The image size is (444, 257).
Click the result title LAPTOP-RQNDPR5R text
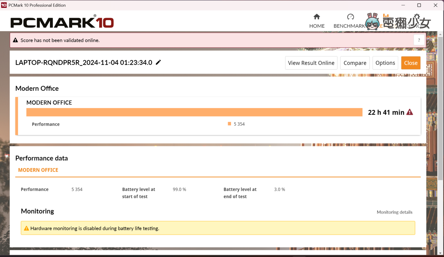84,63
